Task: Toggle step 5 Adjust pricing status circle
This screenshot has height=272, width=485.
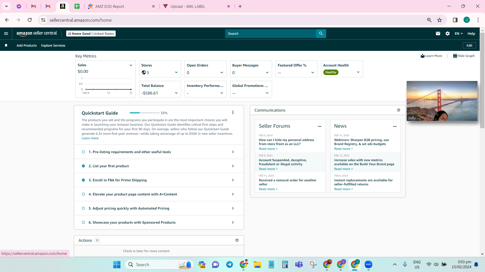Action: click(83, 208)
